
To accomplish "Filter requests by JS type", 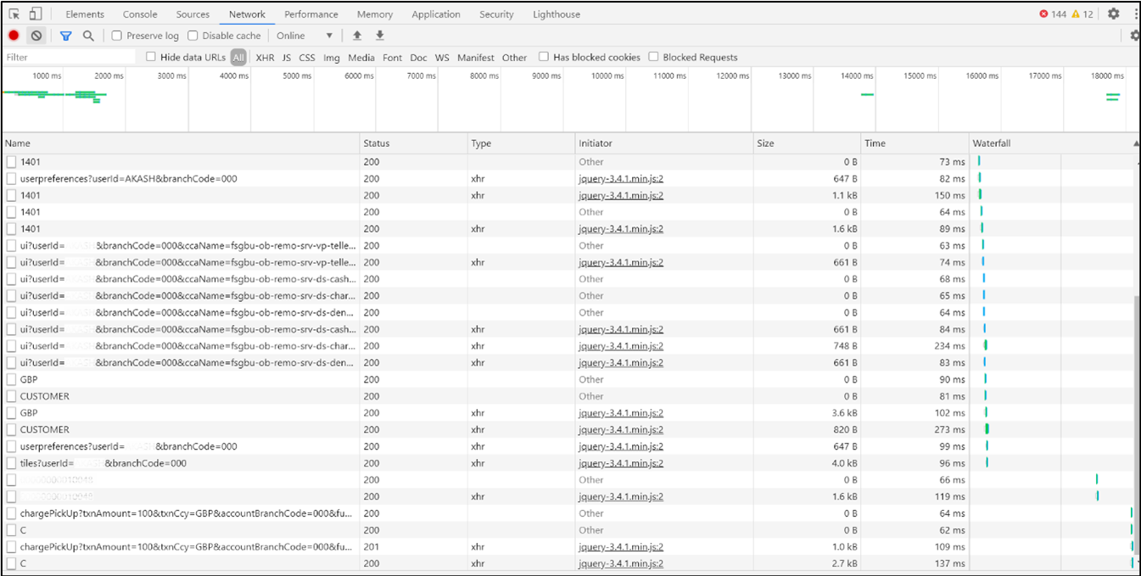I will click(x=287, y=57).
